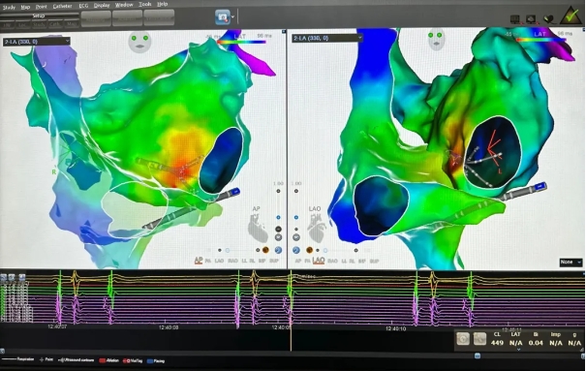This screenshot has height=371, width=586.
Task: Click the blue rotate icon in left map
Action: pyautogui.click(x=278, y=250)
